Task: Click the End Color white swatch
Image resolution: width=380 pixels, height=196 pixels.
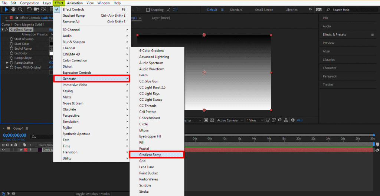Action: pos(51,53)
